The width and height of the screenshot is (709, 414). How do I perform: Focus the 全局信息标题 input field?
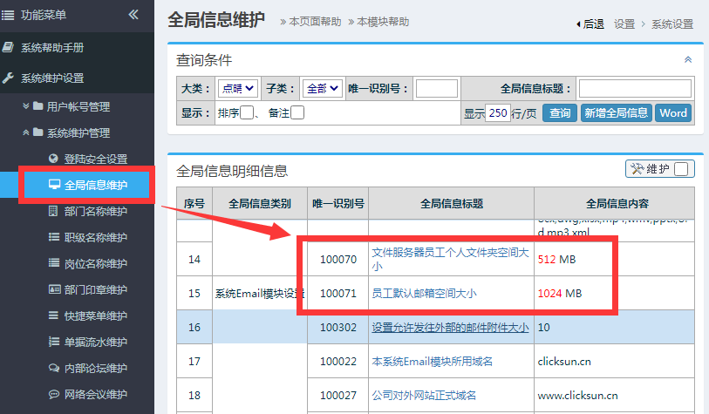[x=635, y=88]
